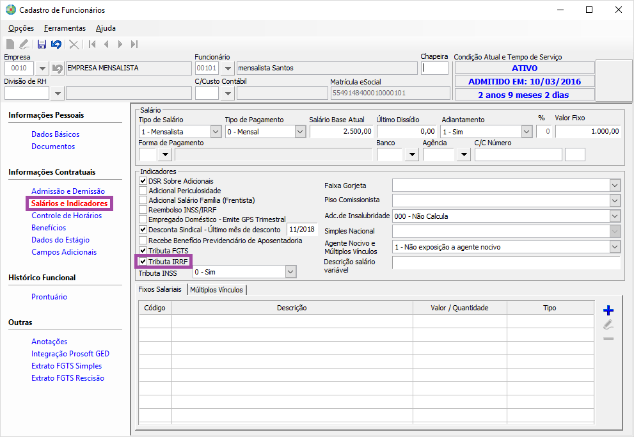Open Controle de Horários link
Image resolution: width=634 pixels, height=437 pixels.
(67, 216)
